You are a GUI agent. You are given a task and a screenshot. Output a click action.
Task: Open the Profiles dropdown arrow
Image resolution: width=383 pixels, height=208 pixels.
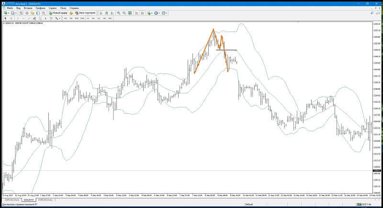click(x=16, y=13)
